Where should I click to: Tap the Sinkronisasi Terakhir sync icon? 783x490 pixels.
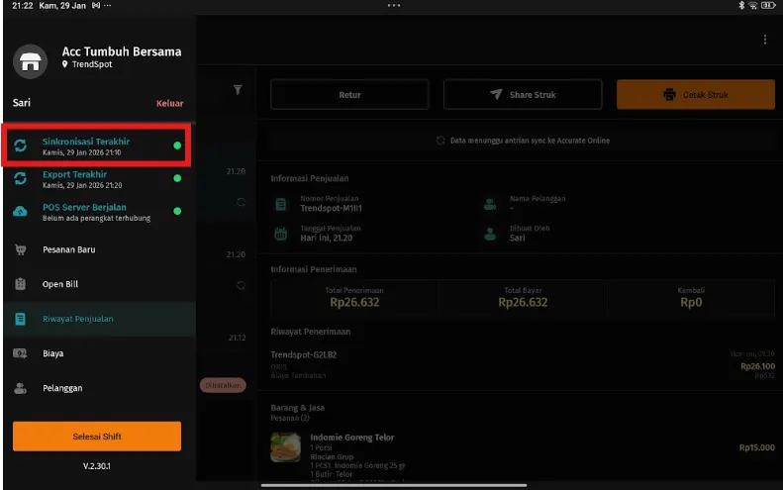coord(21,146)
